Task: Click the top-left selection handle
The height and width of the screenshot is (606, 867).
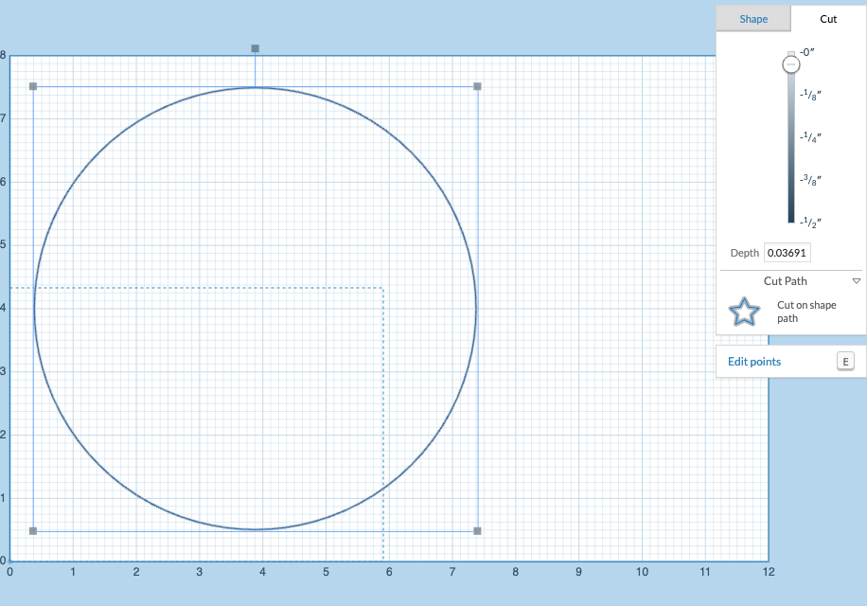Action: point(33,86)
